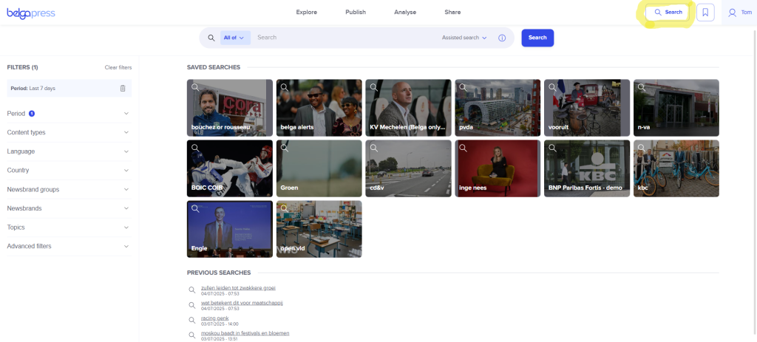The width and height of the screenshot is (757, 342).
Task: Expand the Country filter
Action: click(69, 171)
